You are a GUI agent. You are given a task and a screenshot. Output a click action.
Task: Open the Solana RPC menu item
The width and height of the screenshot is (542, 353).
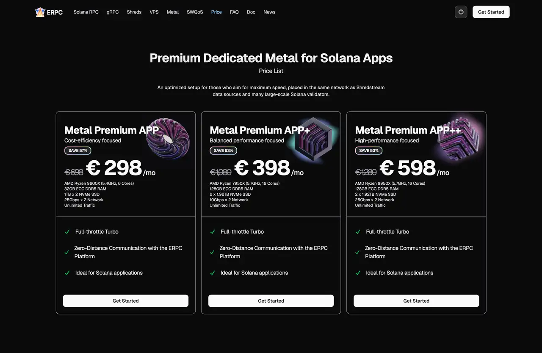86,12
